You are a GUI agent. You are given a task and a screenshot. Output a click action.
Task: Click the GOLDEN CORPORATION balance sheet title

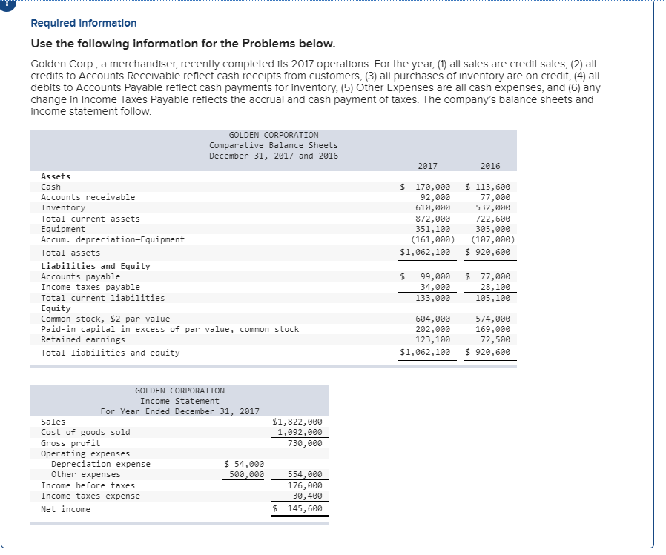[273, 134]
